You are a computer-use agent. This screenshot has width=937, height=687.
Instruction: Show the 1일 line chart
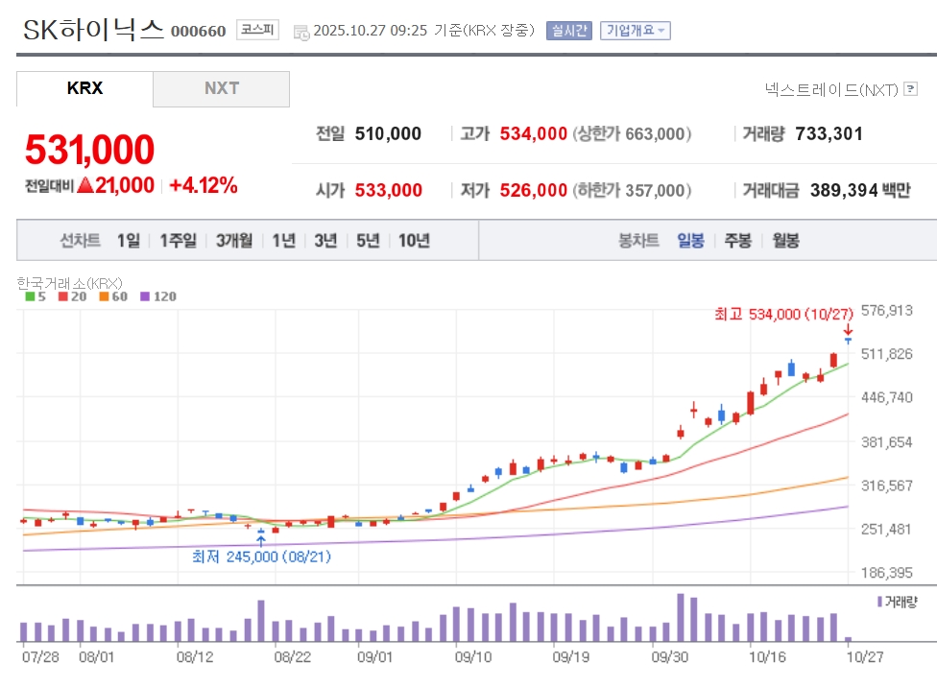click(x=128, y=240)
